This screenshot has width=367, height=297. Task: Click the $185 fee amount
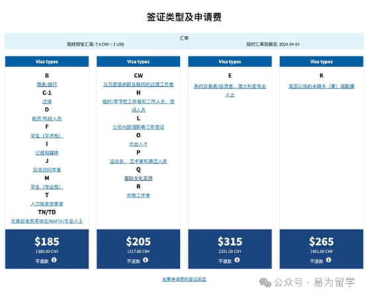coord(47,241)
